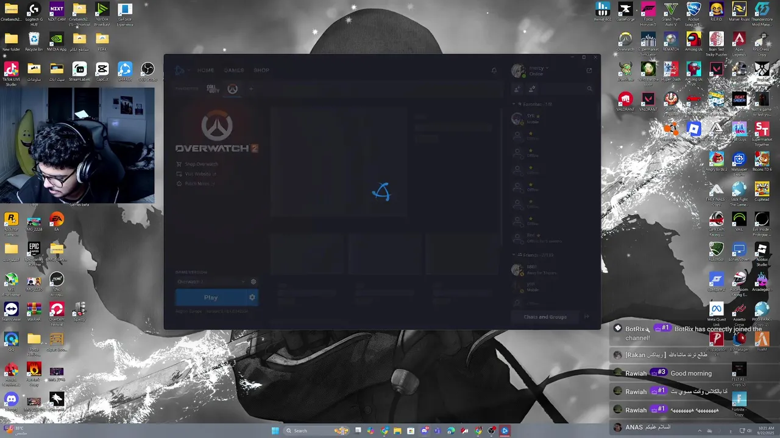This screenshot has width=780, height=438.
Task: Select the Epic Games Launcher desktop icon
Action: pyautogui.click(x=34, y=254)
